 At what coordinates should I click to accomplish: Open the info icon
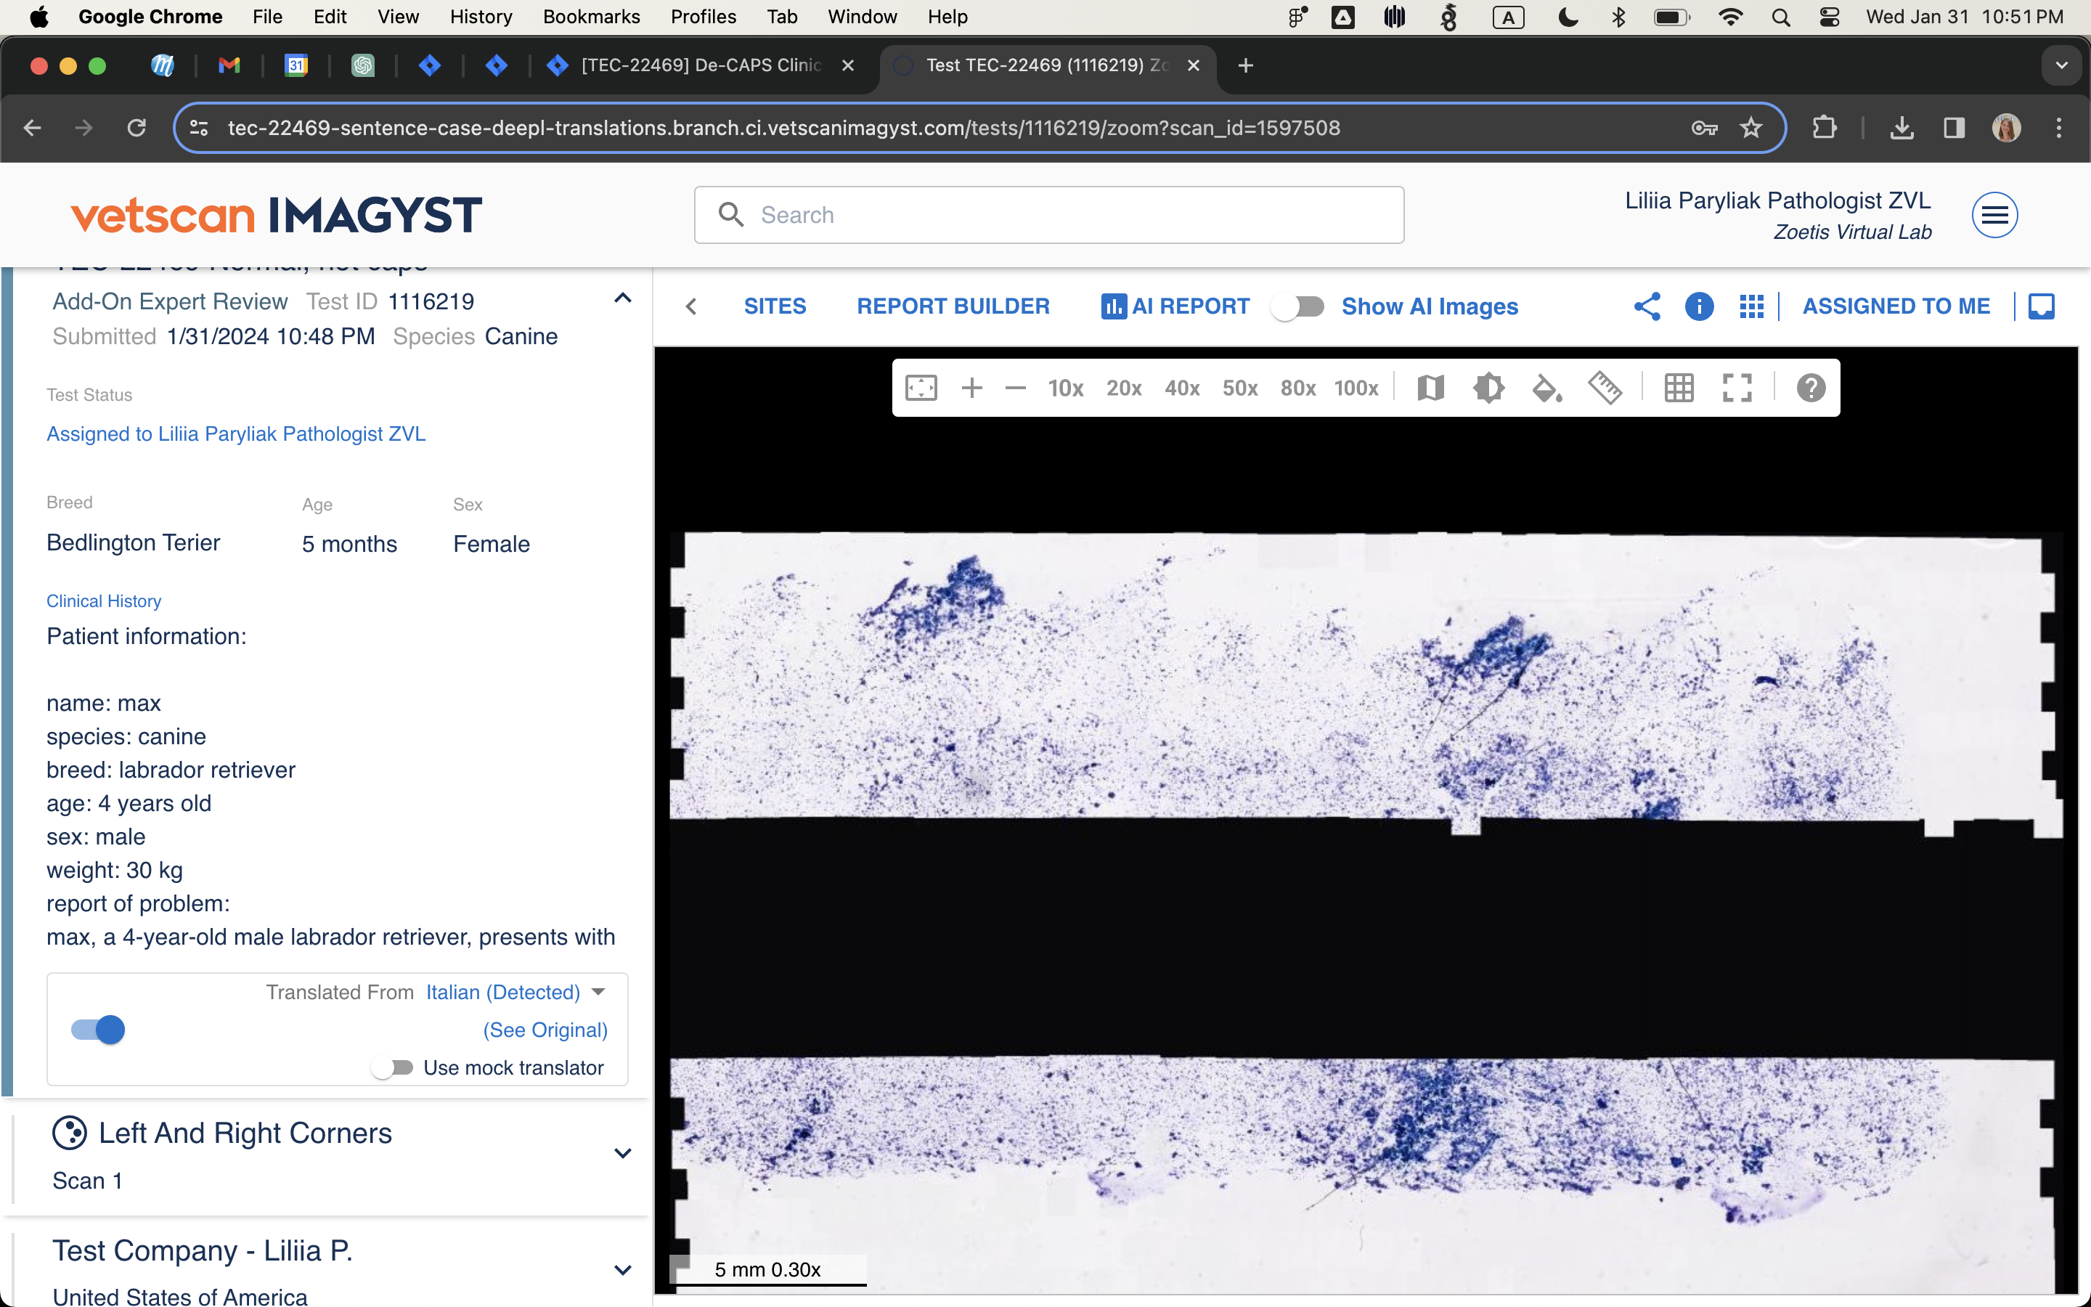[1699, 307]
